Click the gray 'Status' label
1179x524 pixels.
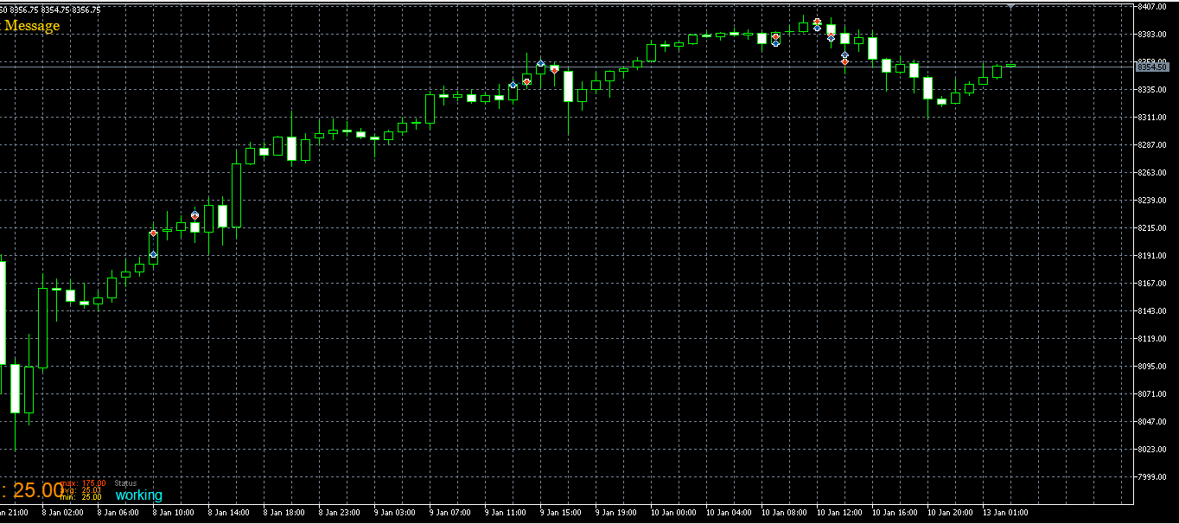click(125, 483)
